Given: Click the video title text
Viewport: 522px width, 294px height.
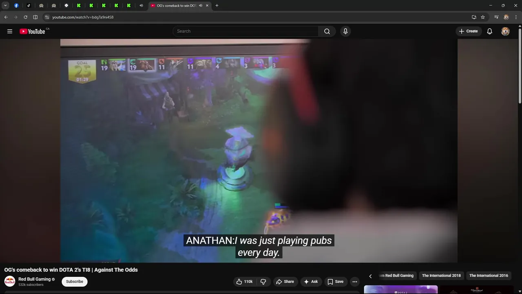Looking at the screenshot, I should click(71, 270).
